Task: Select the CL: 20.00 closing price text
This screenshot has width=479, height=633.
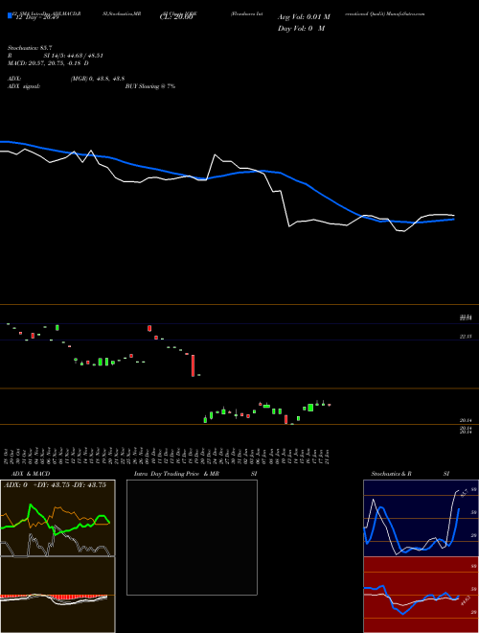Action: [176, 17]
